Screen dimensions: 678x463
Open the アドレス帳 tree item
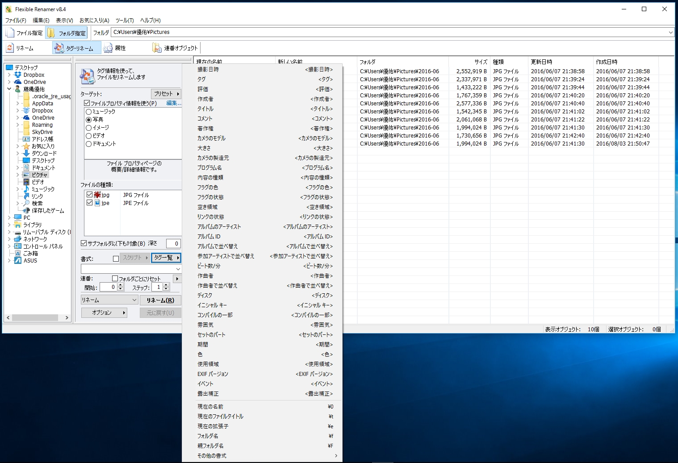pos(42,139)
